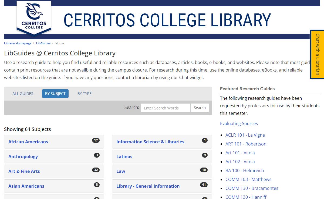The height and width of the screenshot is (199, 324).
Task: Click the 32 count badge for Art & Fine Arts
Action: 96,170
